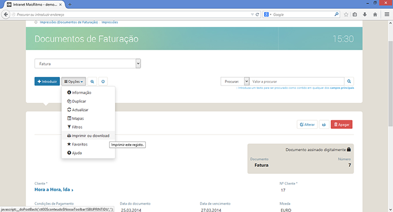Click the browser back arrow button
The height and width of the screenshot is (212, 393).
6,14
